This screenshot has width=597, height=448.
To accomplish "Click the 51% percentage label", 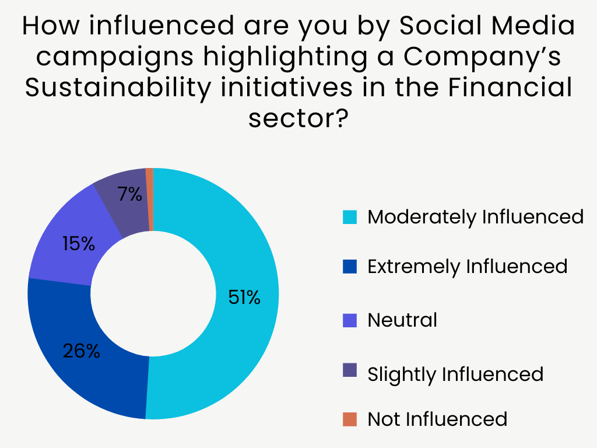I will point(244,297).
